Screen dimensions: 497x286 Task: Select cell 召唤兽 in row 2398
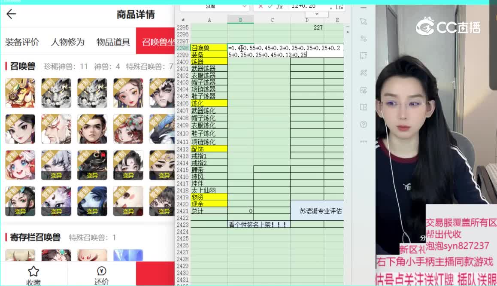click(209, 48)
